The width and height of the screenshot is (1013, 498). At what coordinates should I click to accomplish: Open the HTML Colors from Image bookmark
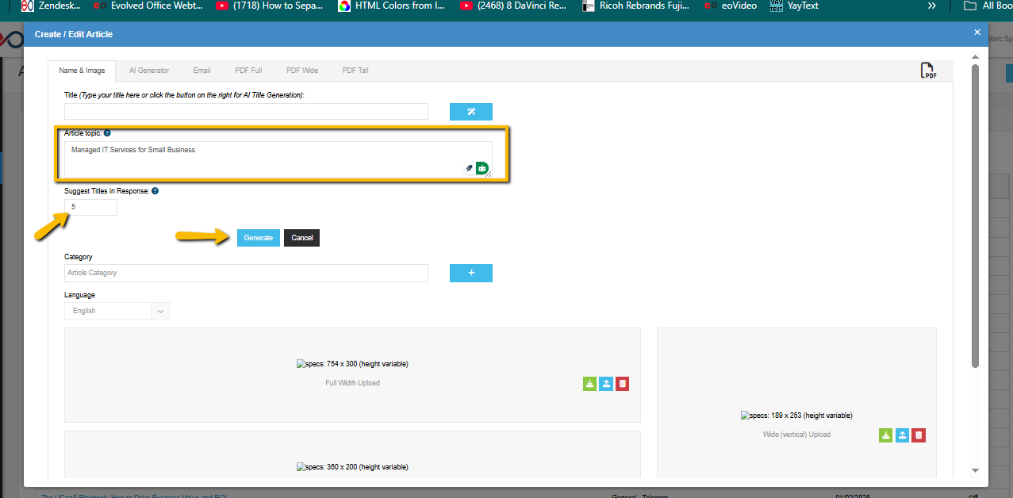pos(391,6)
